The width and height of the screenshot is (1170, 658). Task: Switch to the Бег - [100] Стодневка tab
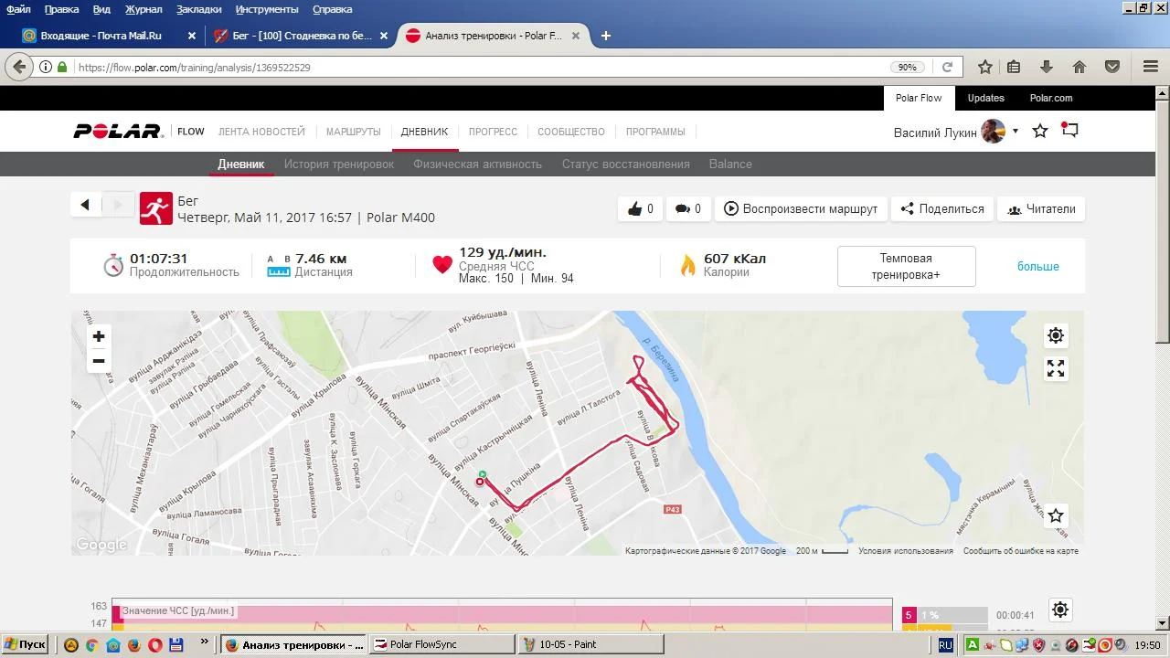302,36
